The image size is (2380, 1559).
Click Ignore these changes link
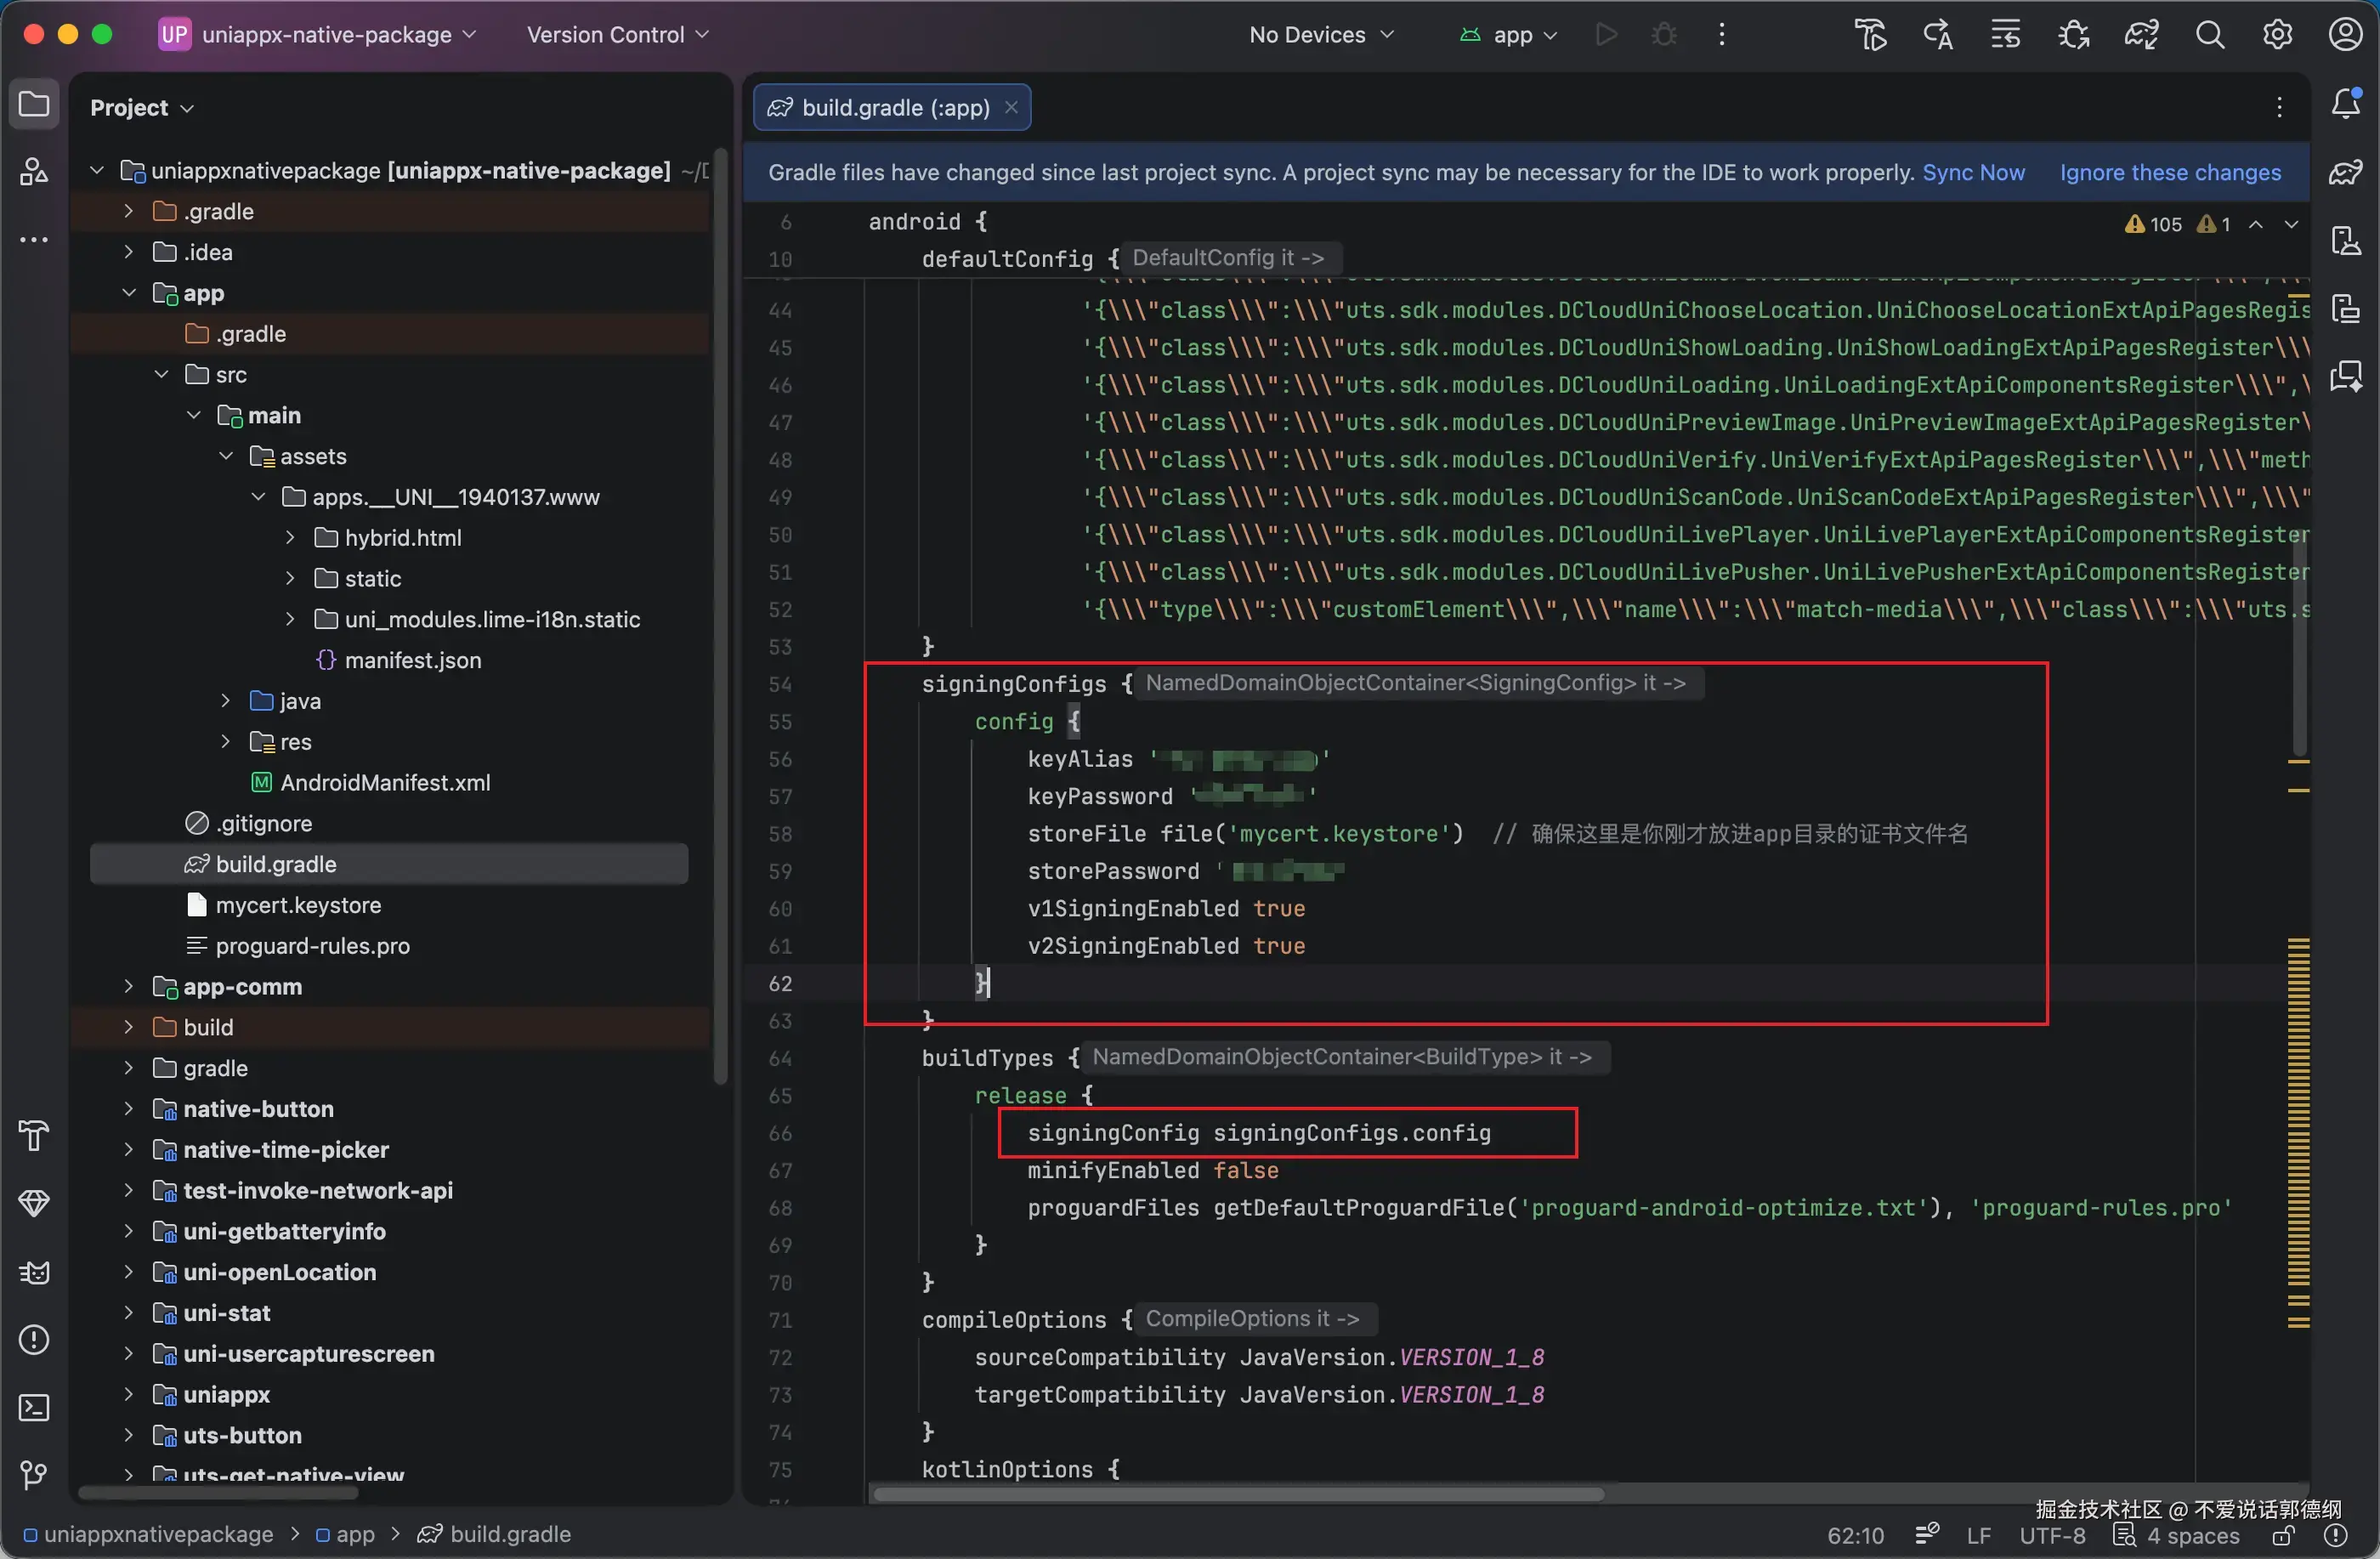pyautogui.click(x=2169, y=172)
